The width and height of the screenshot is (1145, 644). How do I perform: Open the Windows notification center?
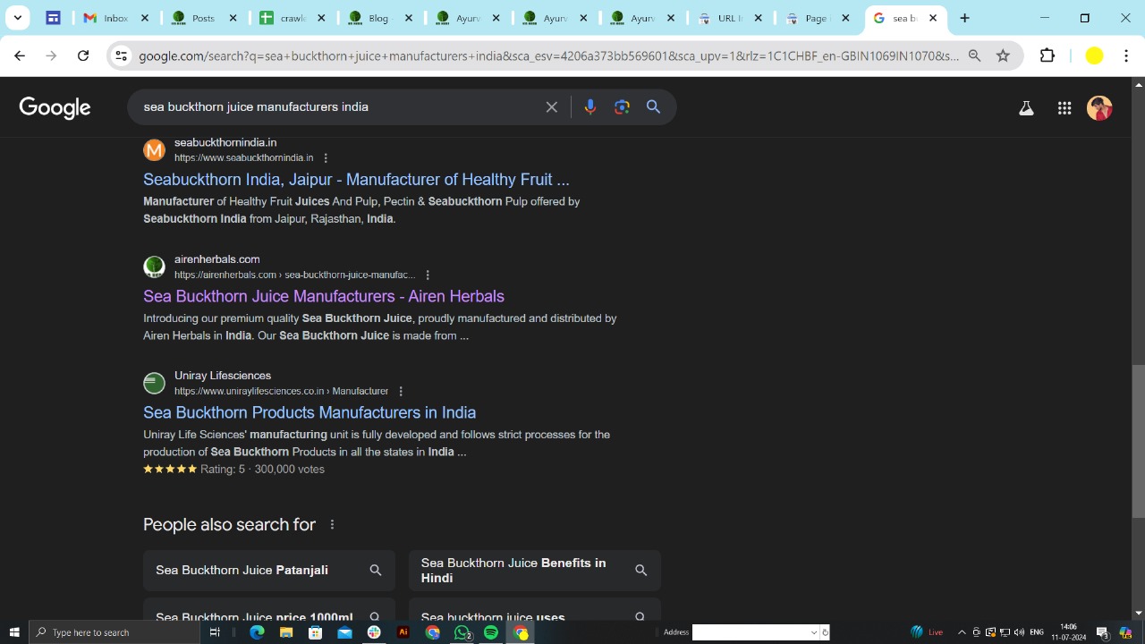(x=1103, y=633)
